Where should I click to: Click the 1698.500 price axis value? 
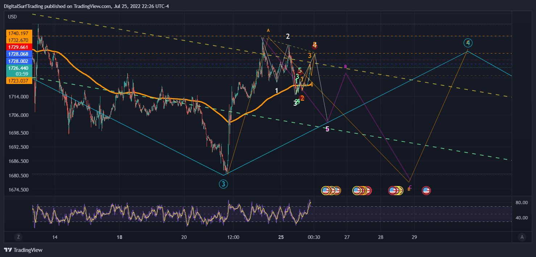point(18,133)
